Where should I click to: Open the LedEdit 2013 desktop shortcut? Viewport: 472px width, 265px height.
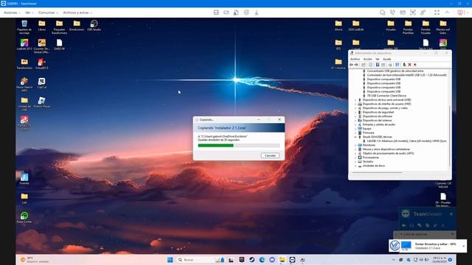pos(24,44)
